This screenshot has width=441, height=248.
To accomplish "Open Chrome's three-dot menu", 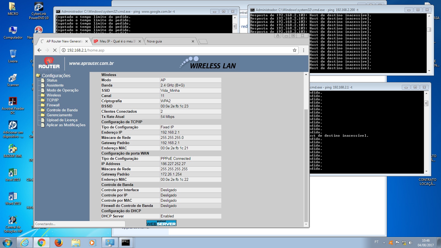I will coord(303,50).
